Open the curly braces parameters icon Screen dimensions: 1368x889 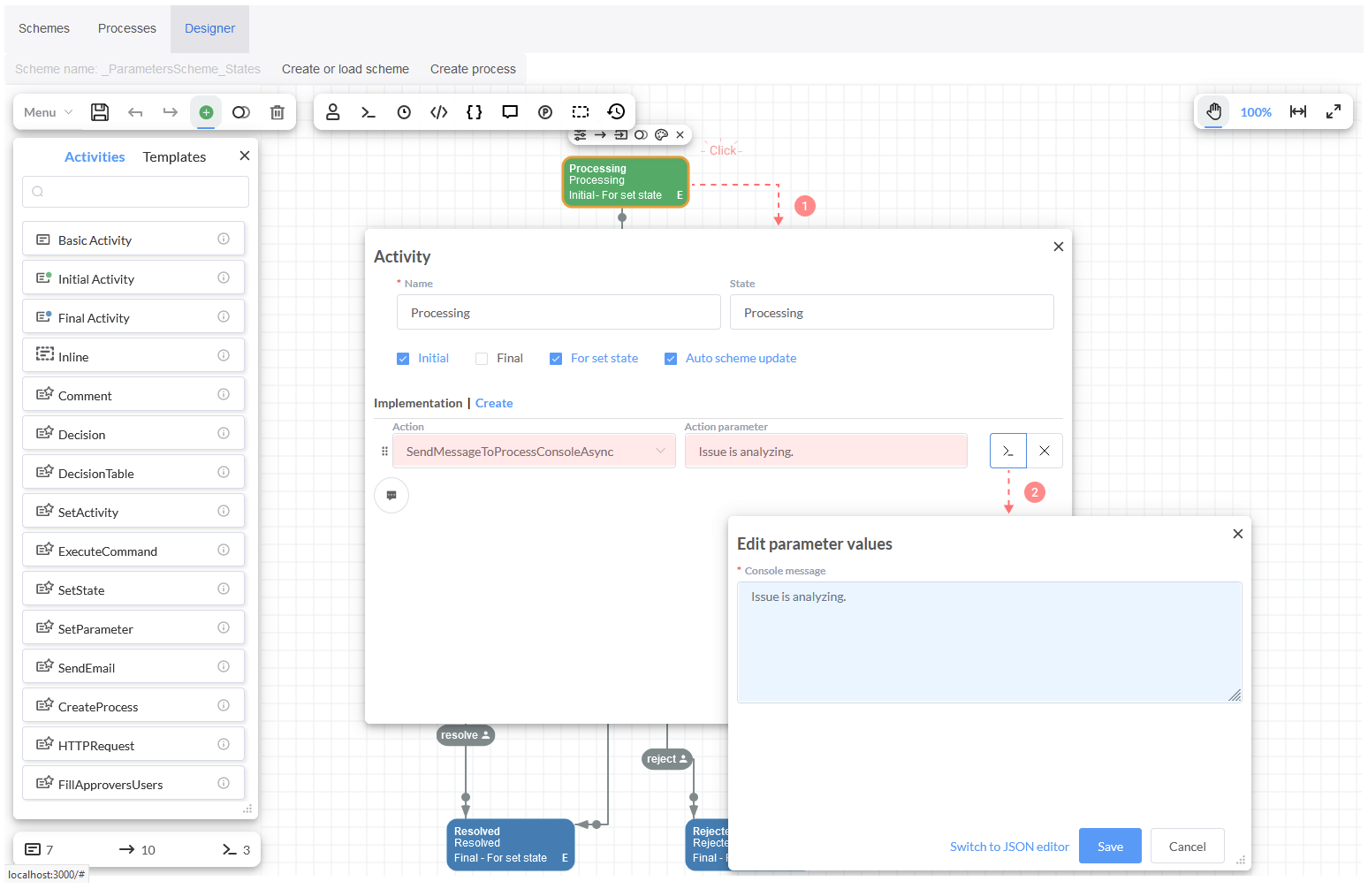tap(475, 112)
